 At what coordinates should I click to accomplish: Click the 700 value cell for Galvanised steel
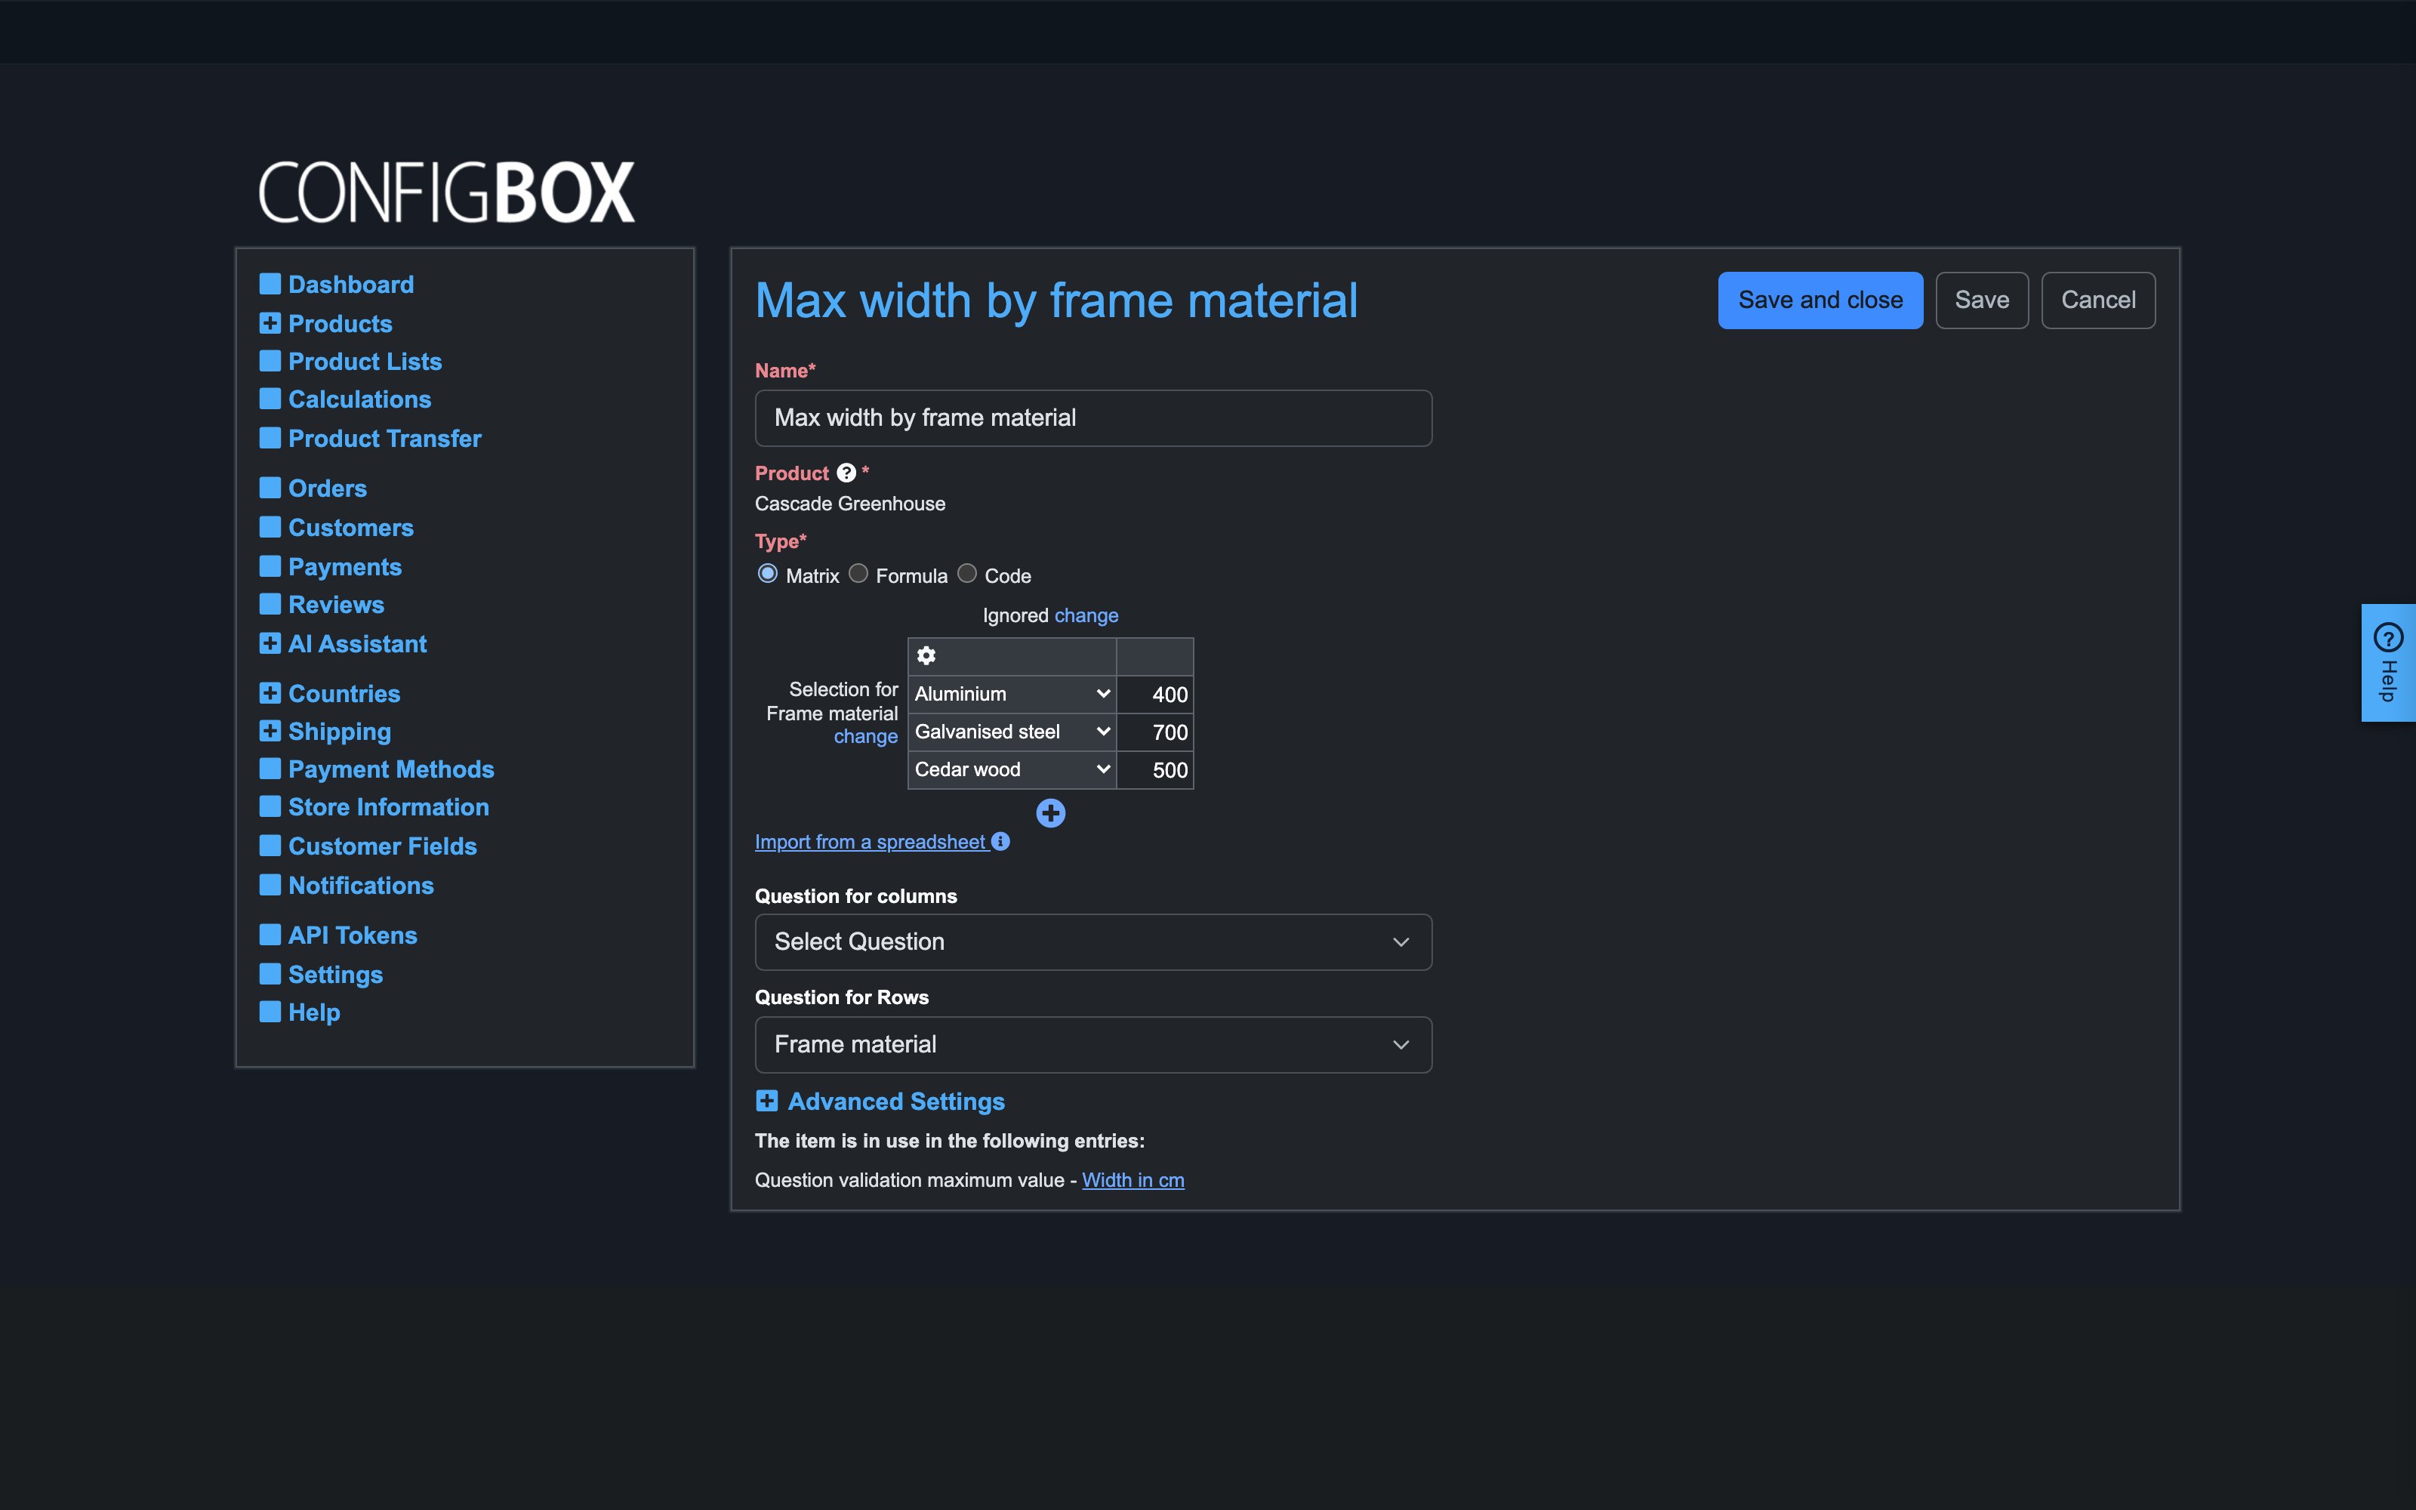(1155, 732)
